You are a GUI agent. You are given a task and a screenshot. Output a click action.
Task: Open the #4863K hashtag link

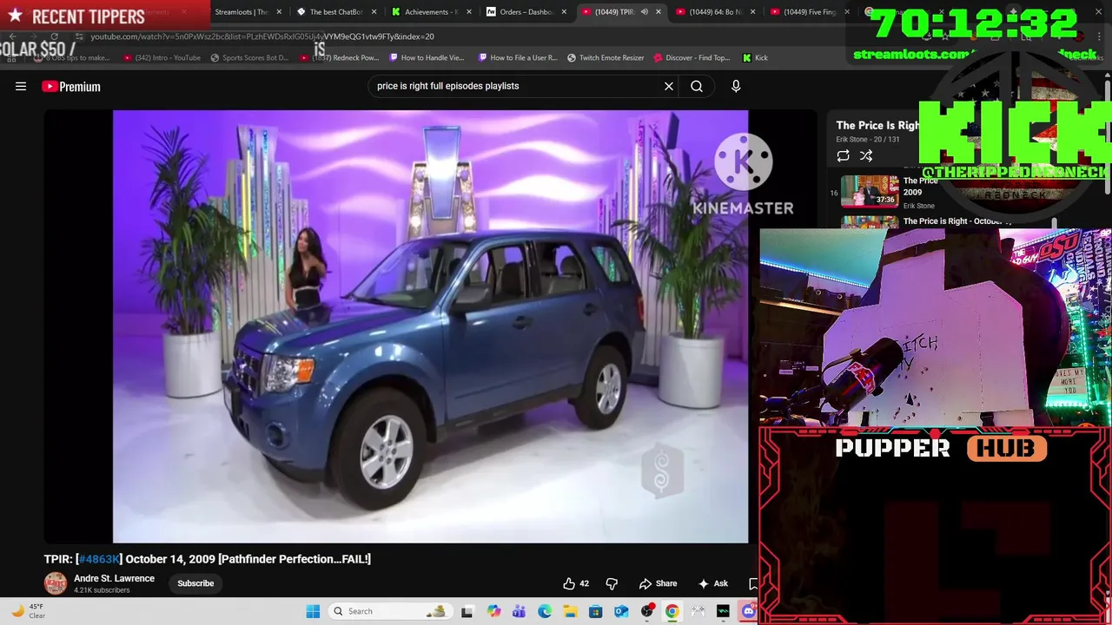(x=99, y=559)
